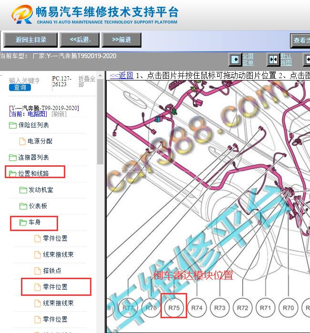Expand the 发动机室 folder
The width and height of the screenshot is (310, 333).
(41, 190)
